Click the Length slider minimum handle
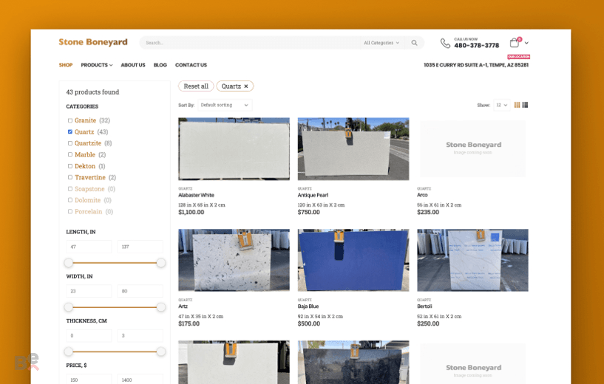The height and width of the screenshot is (384, 604). [x=69, y=263]
